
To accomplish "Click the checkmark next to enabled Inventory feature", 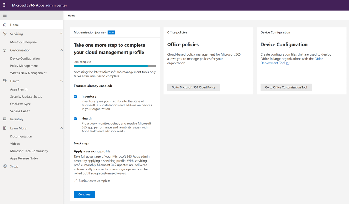I will [x=76, y=96].
